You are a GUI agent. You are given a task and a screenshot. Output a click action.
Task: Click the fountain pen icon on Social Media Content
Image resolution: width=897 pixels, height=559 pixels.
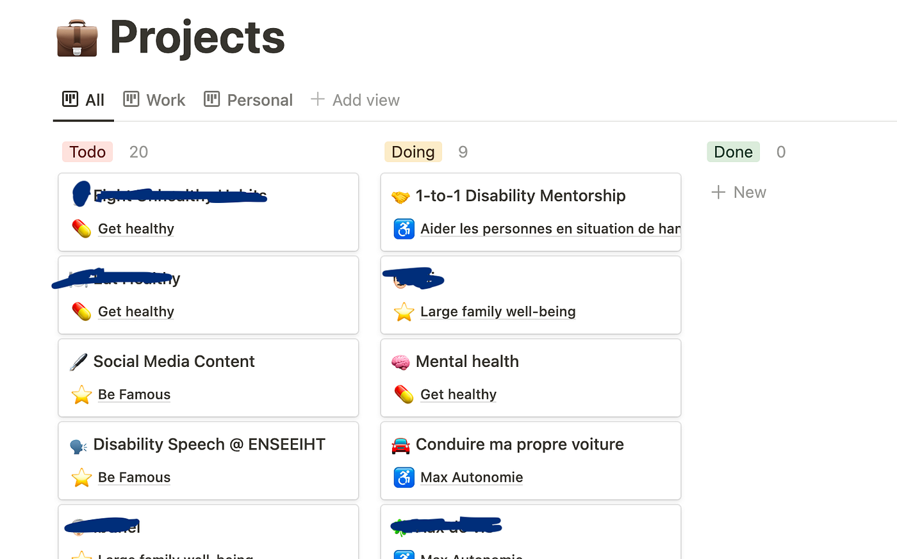click(x=78, y=361)
